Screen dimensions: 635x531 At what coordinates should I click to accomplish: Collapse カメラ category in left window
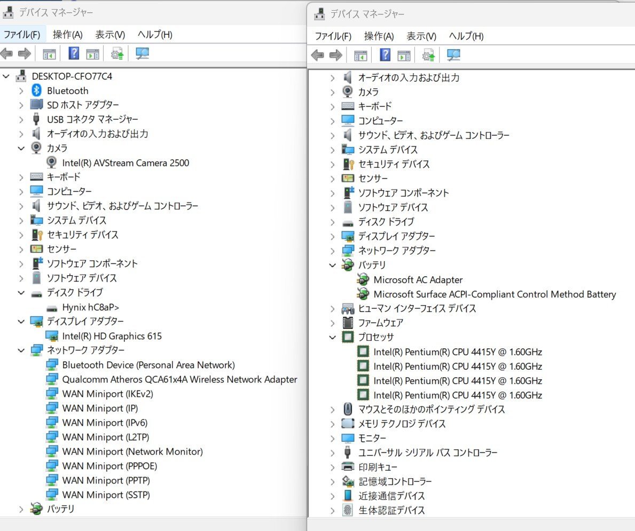21,149
